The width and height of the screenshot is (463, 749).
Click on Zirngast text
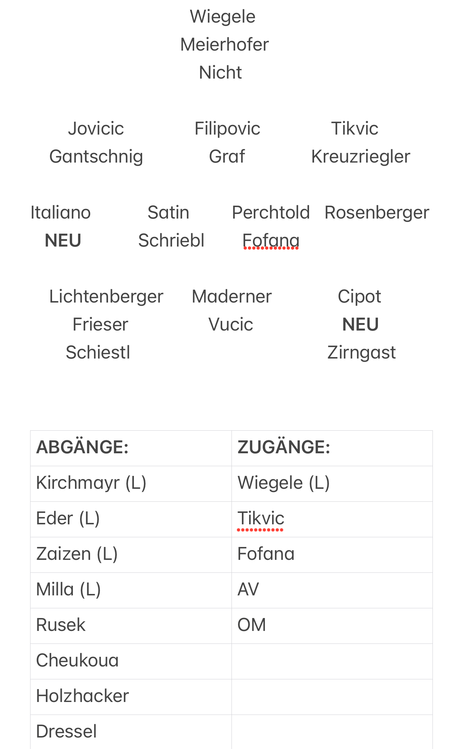click(x=361, y=353)
